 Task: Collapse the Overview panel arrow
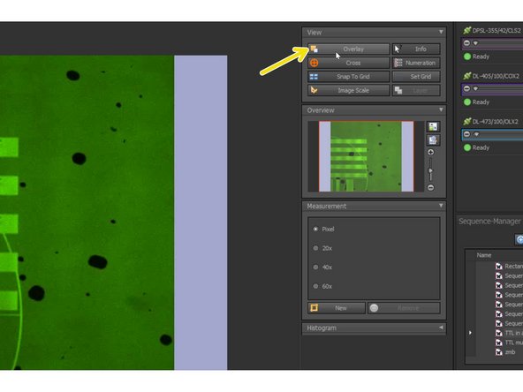click(x=441, y=109)
